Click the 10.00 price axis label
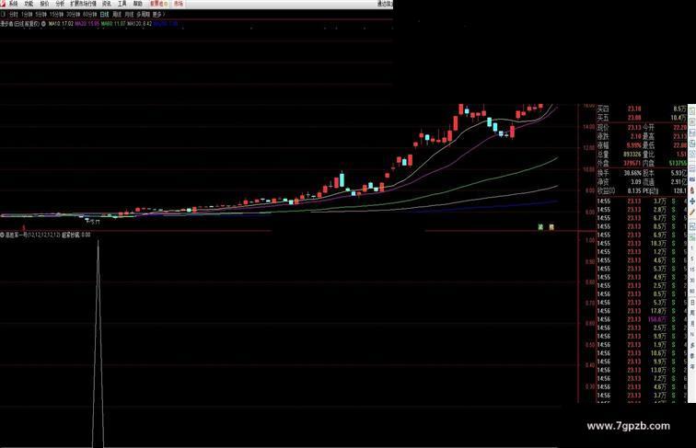The image size is (696, 448). (x=588, y=169)
